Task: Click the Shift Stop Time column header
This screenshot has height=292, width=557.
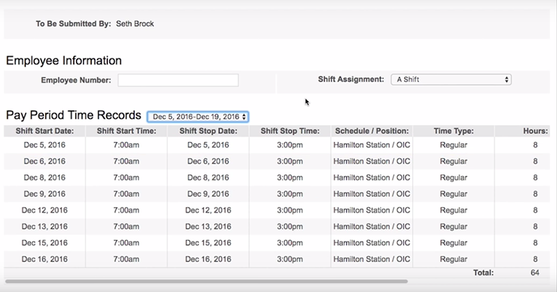Action: click(x=290, y=131)
